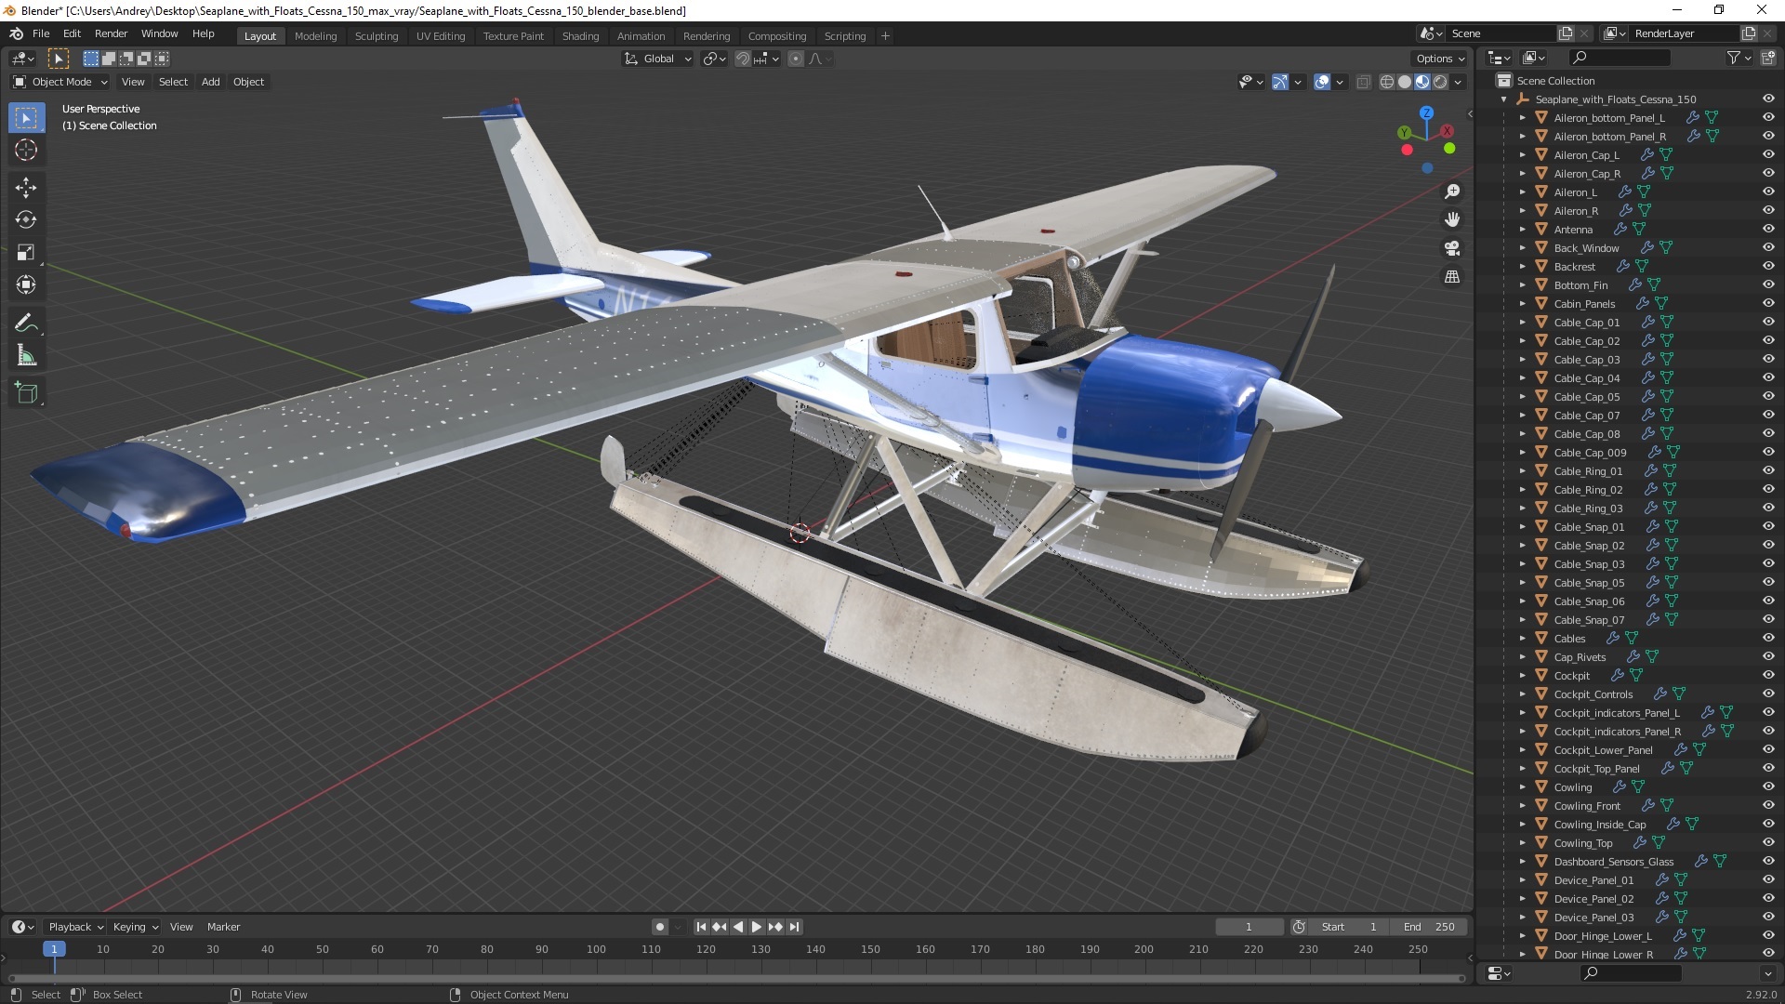Activate the Transform tool
This screenshot has height=1004, width=1785.
pos(26,285)
